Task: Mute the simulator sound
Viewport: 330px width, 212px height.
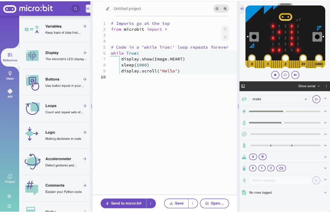Action: click(295, 75)
